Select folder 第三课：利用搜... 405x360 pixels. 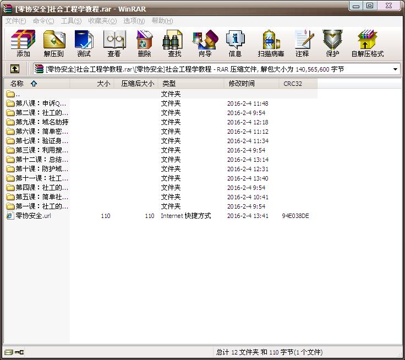pyautogui.click(x=36, y=150)
